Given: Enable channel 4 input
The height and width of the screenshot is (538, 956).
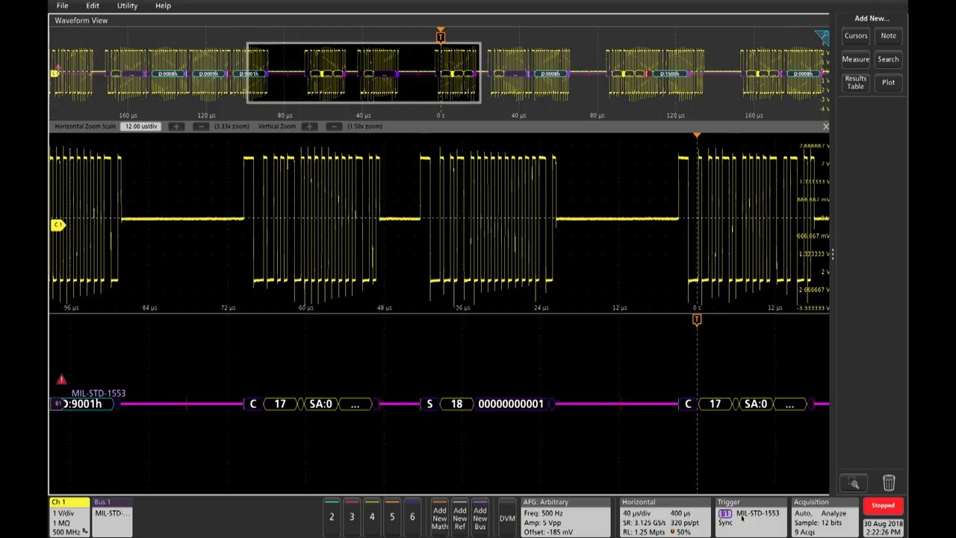Looking at the screenshot, I should (372, 516).
